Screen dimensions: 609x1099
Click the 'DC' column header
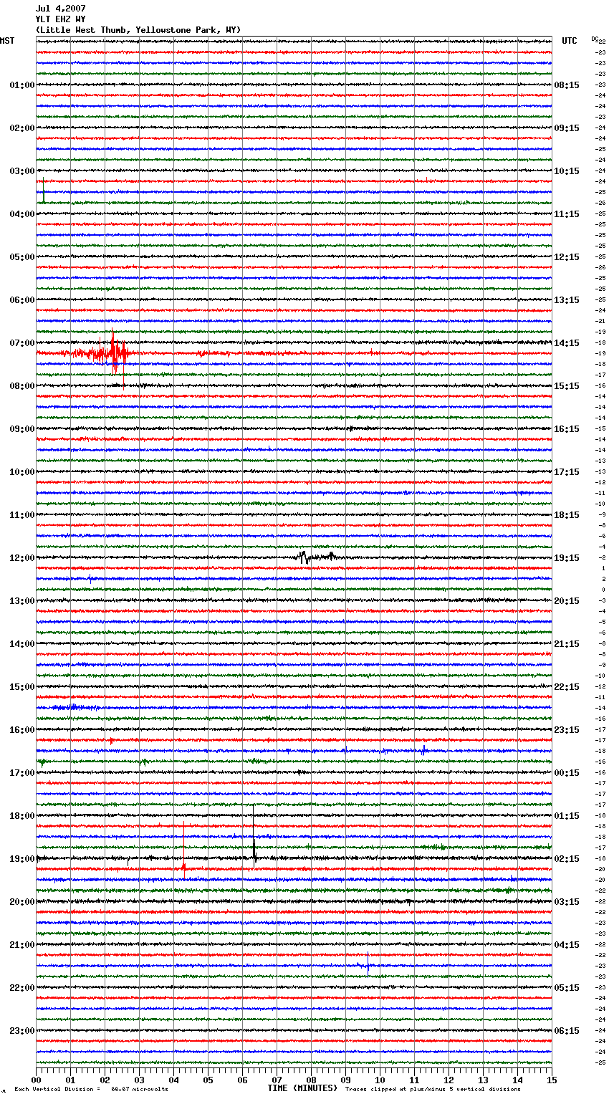coord(595,39)
